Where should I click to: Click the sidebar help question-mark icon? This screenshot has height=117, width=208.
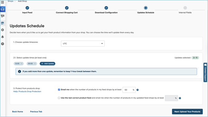(2, 44)
